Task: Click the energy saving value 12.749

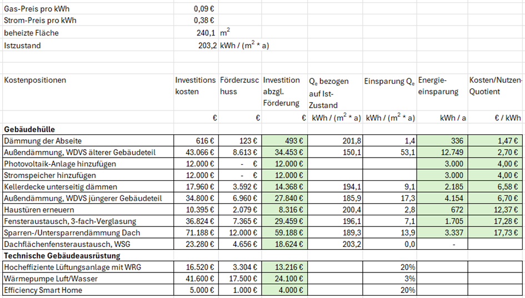Action: point(442,153)
